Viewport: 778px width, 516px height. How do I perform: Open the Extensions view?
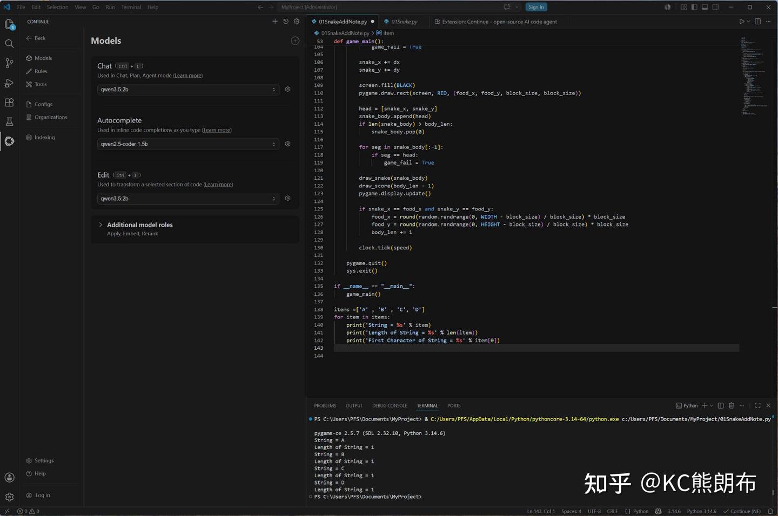9,102
